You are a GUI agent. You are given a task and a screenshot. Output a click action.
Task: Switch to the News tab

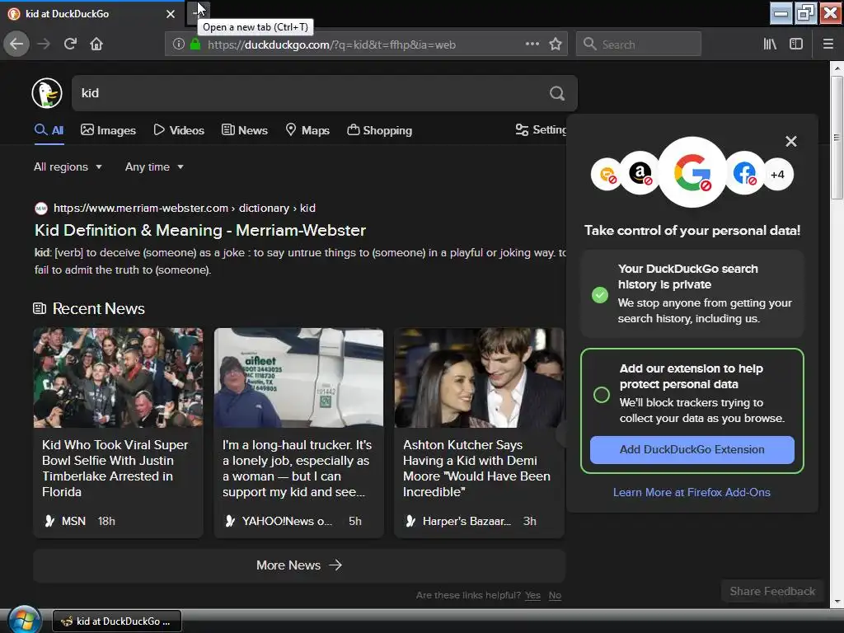[x=244, y=130]
